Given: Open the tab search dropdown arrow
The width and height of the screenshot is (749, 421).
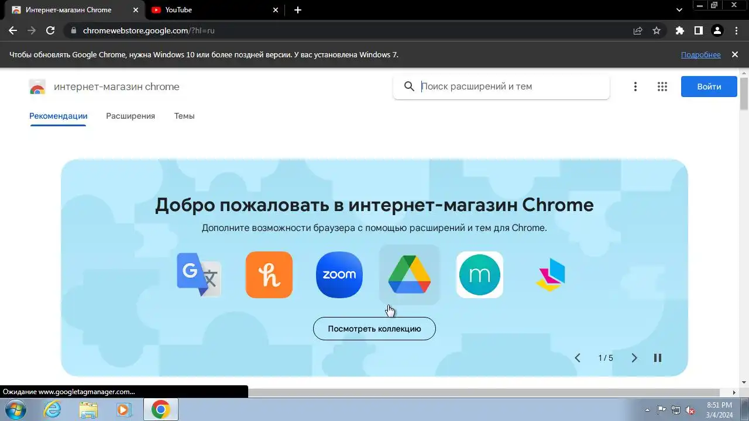Looking at the screenshot, I should click(679, 10).
